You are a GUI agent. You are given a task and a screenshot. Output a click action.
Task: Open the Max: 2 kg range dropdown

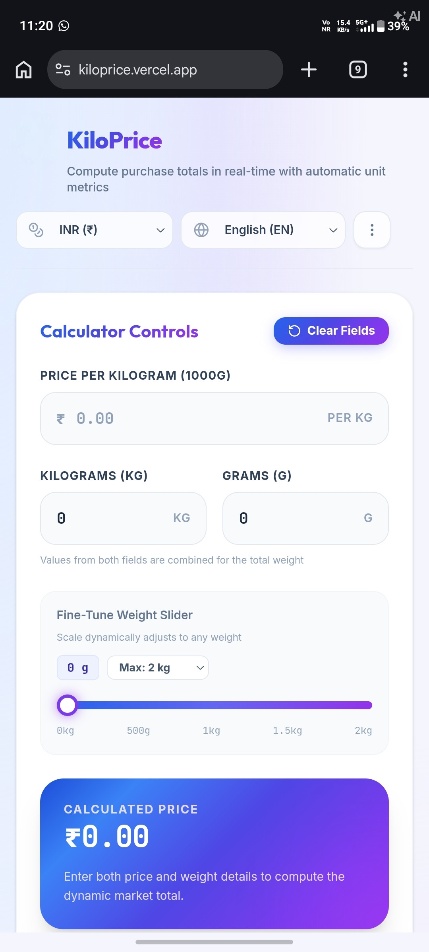[158, 667]
